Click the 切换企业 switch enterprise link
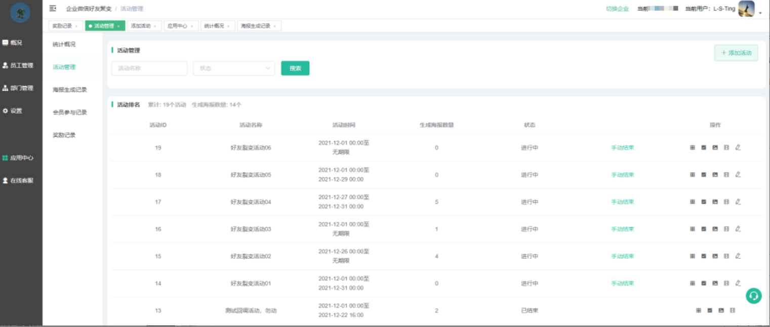This screenshot has width=770, height=327. [x=617, y=9]
